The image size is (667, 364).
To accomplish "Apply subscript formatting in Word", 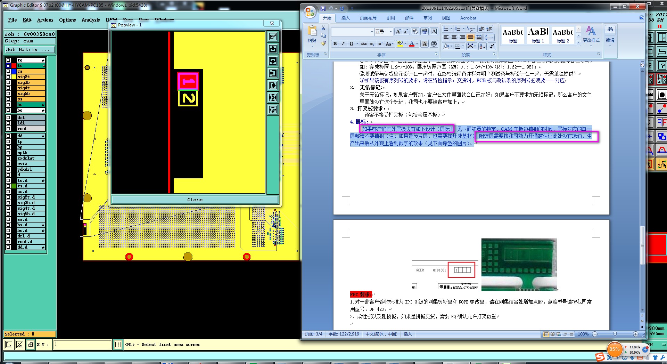I will click(x=372, y=44).
